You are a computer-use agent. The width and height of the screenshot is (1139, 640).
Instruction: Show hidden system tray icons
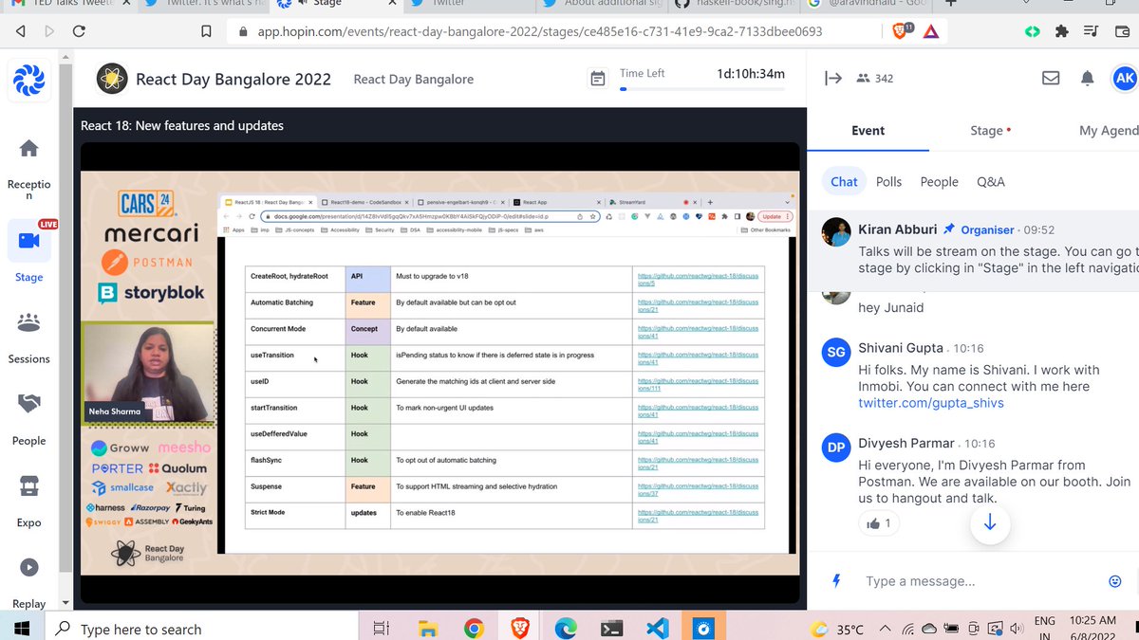pyautogui.click(x=886, y=629)
